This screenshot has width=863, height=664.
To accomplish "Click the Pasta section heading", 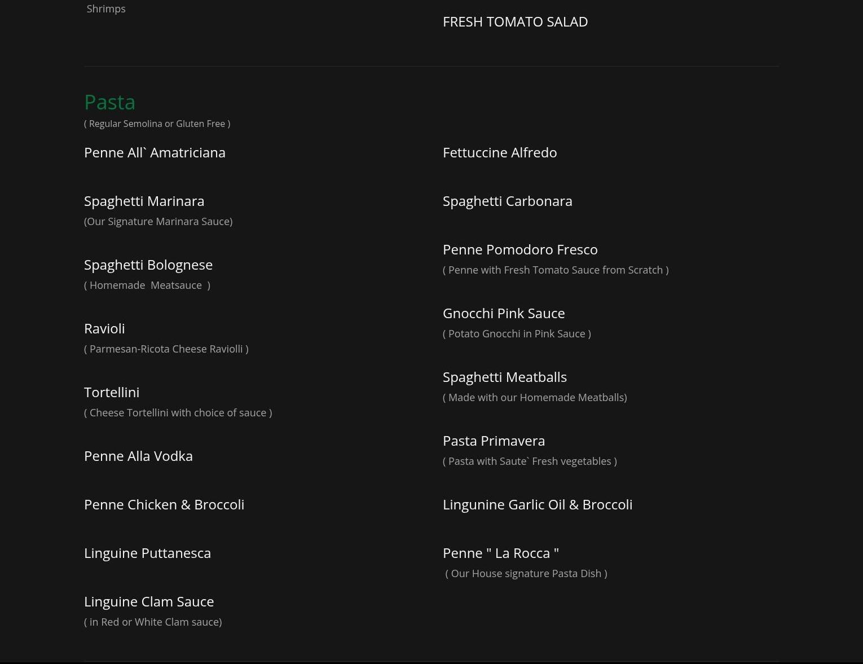I will coord(109,102).
